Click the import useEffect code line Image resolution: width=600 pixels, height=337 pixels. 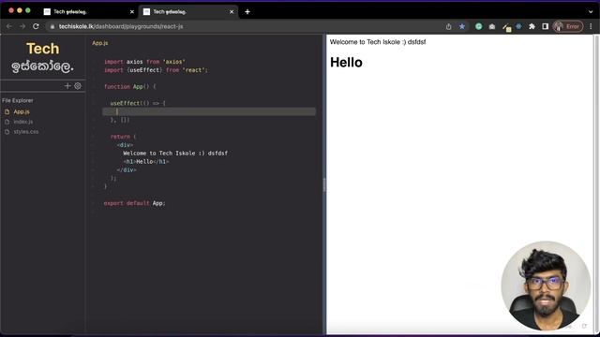click(156, 70)
